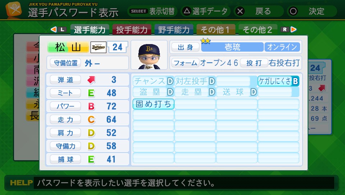Select the チャンス D ability cell
This screenshot has width=345, height=195.
tap(153, 81)
